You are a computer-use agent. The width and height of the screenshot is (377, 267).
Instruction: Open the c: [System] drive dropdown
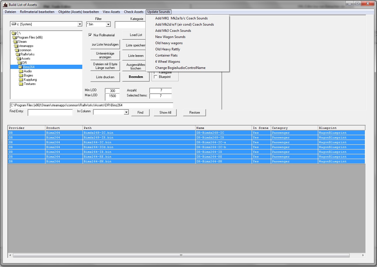80,24
